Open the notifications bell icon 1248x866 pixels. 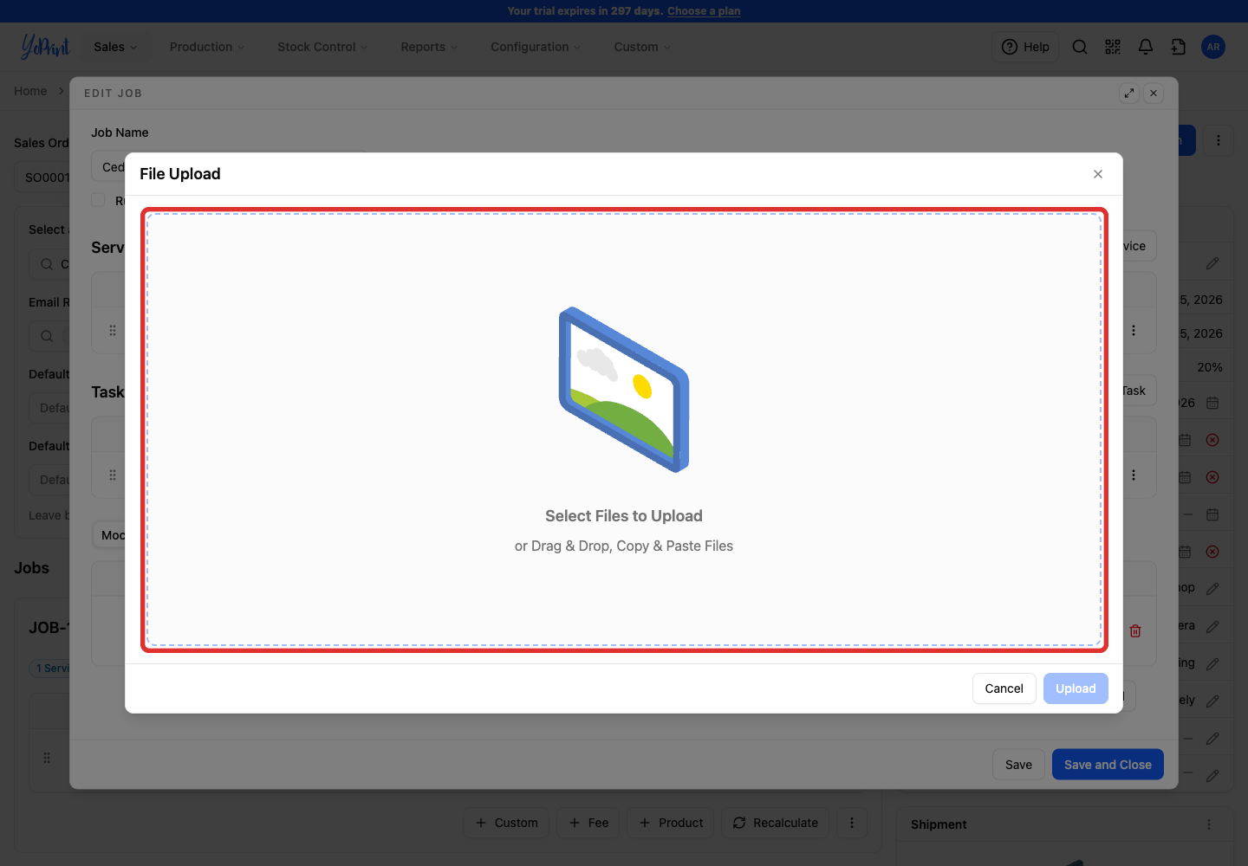pyautogui.click(x=1146, y=47)
